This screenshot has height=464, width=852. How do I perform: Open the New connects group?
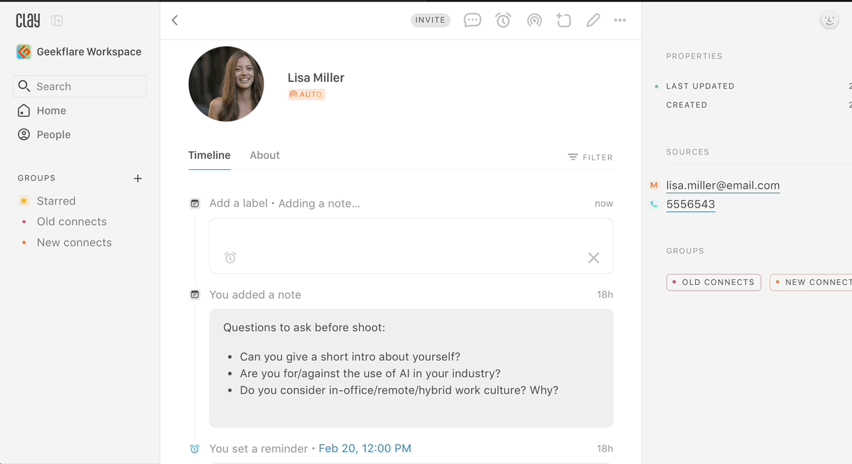click(65, 242)
